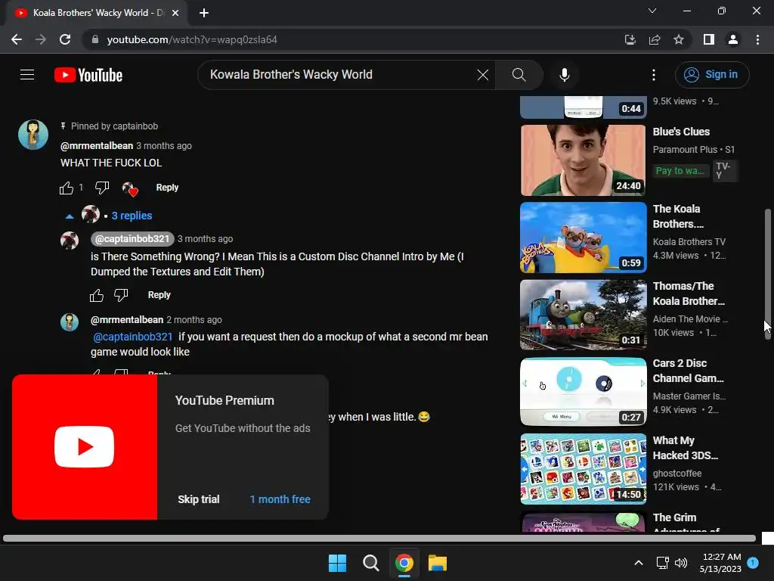Image resolution: width=774 pixels, height=581 pixels.
Task: Click the vertical page scrollbar
Action: (x=768, y=274)
